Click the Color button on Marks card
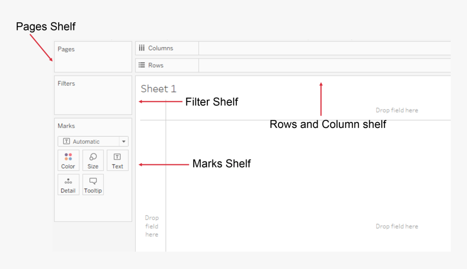The width and height of the screenshot is (467, 269). (68, 161)
